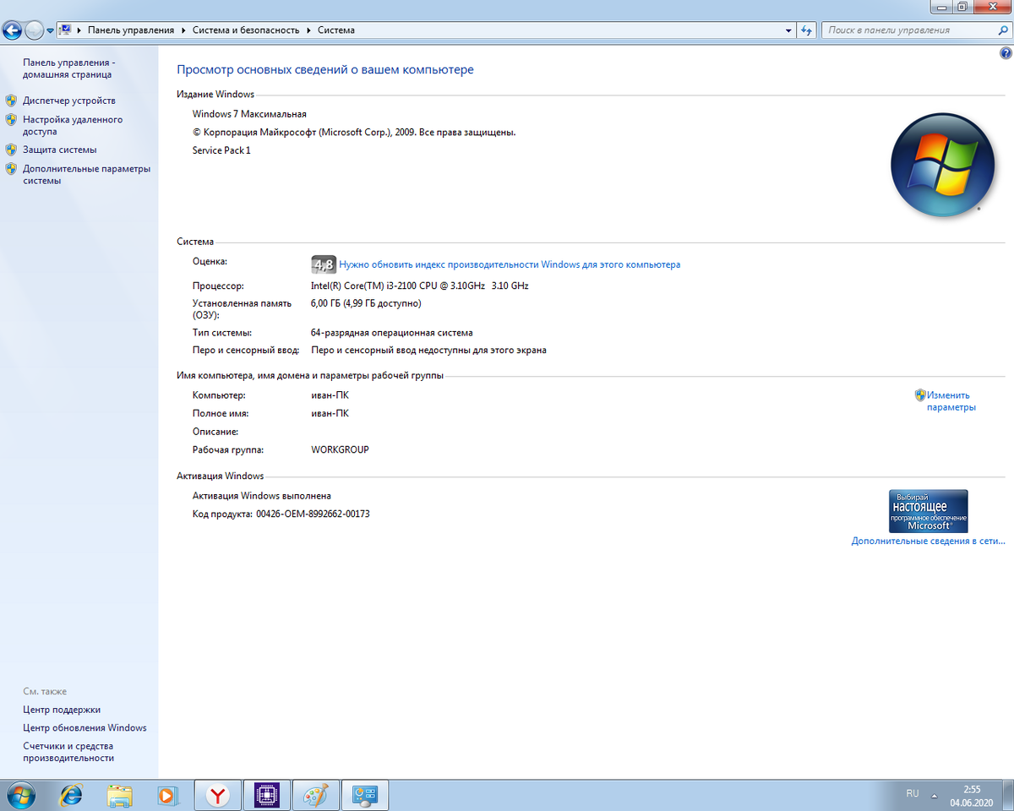Click Активация Windows выполнена text
1014x811 pixels.
(262, 496)
